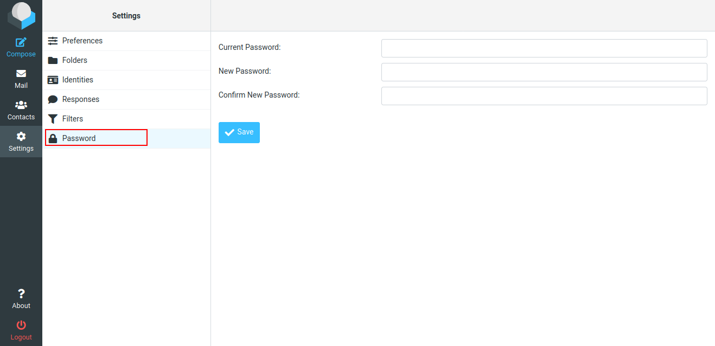Click the Identities card icon
This screenshot has width=715, height=346.
tap(53, 80)
